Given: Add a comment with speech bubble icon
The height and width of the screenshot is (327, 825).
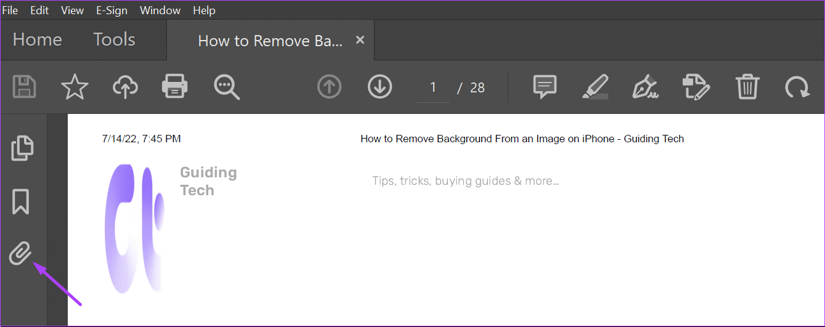Looking at the screenshot, I should pos(545,87).
